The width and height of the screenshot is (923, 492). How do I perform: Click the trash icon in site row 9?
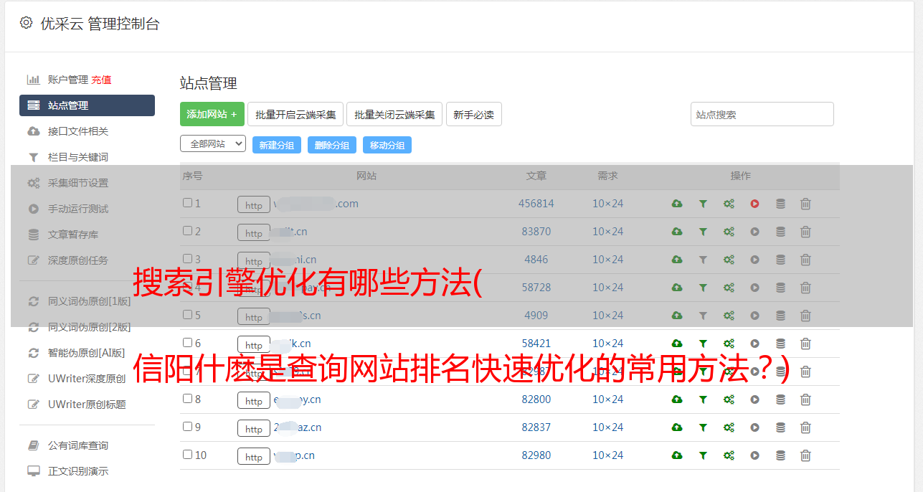805,427
